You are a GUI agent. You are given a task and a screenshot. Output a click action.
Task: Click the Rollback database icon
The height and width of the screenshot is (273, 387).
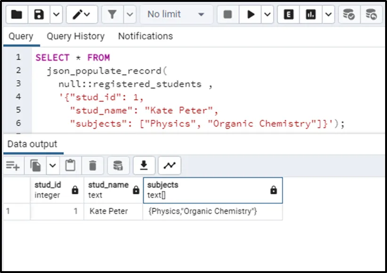371,15
